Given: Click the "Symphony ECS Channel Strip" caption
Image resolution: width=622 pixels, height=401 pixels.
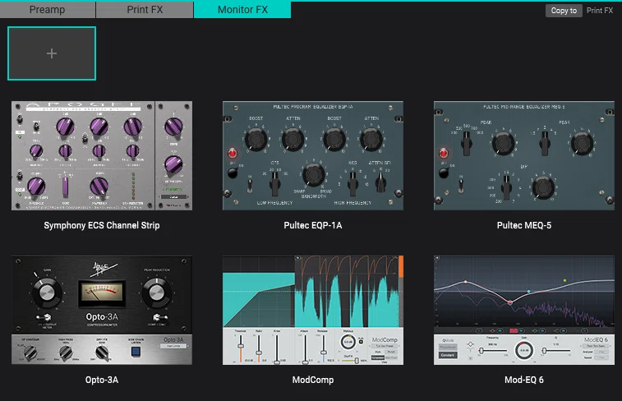Looking at the screenshot, I should click(102, 225).
